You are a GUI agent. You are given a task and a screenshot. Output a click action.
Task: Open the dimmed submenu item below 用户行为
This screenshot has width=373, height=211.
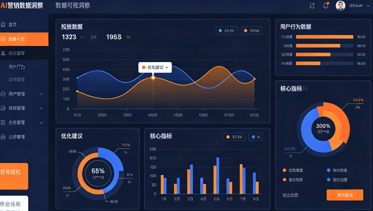pos(17,79)
